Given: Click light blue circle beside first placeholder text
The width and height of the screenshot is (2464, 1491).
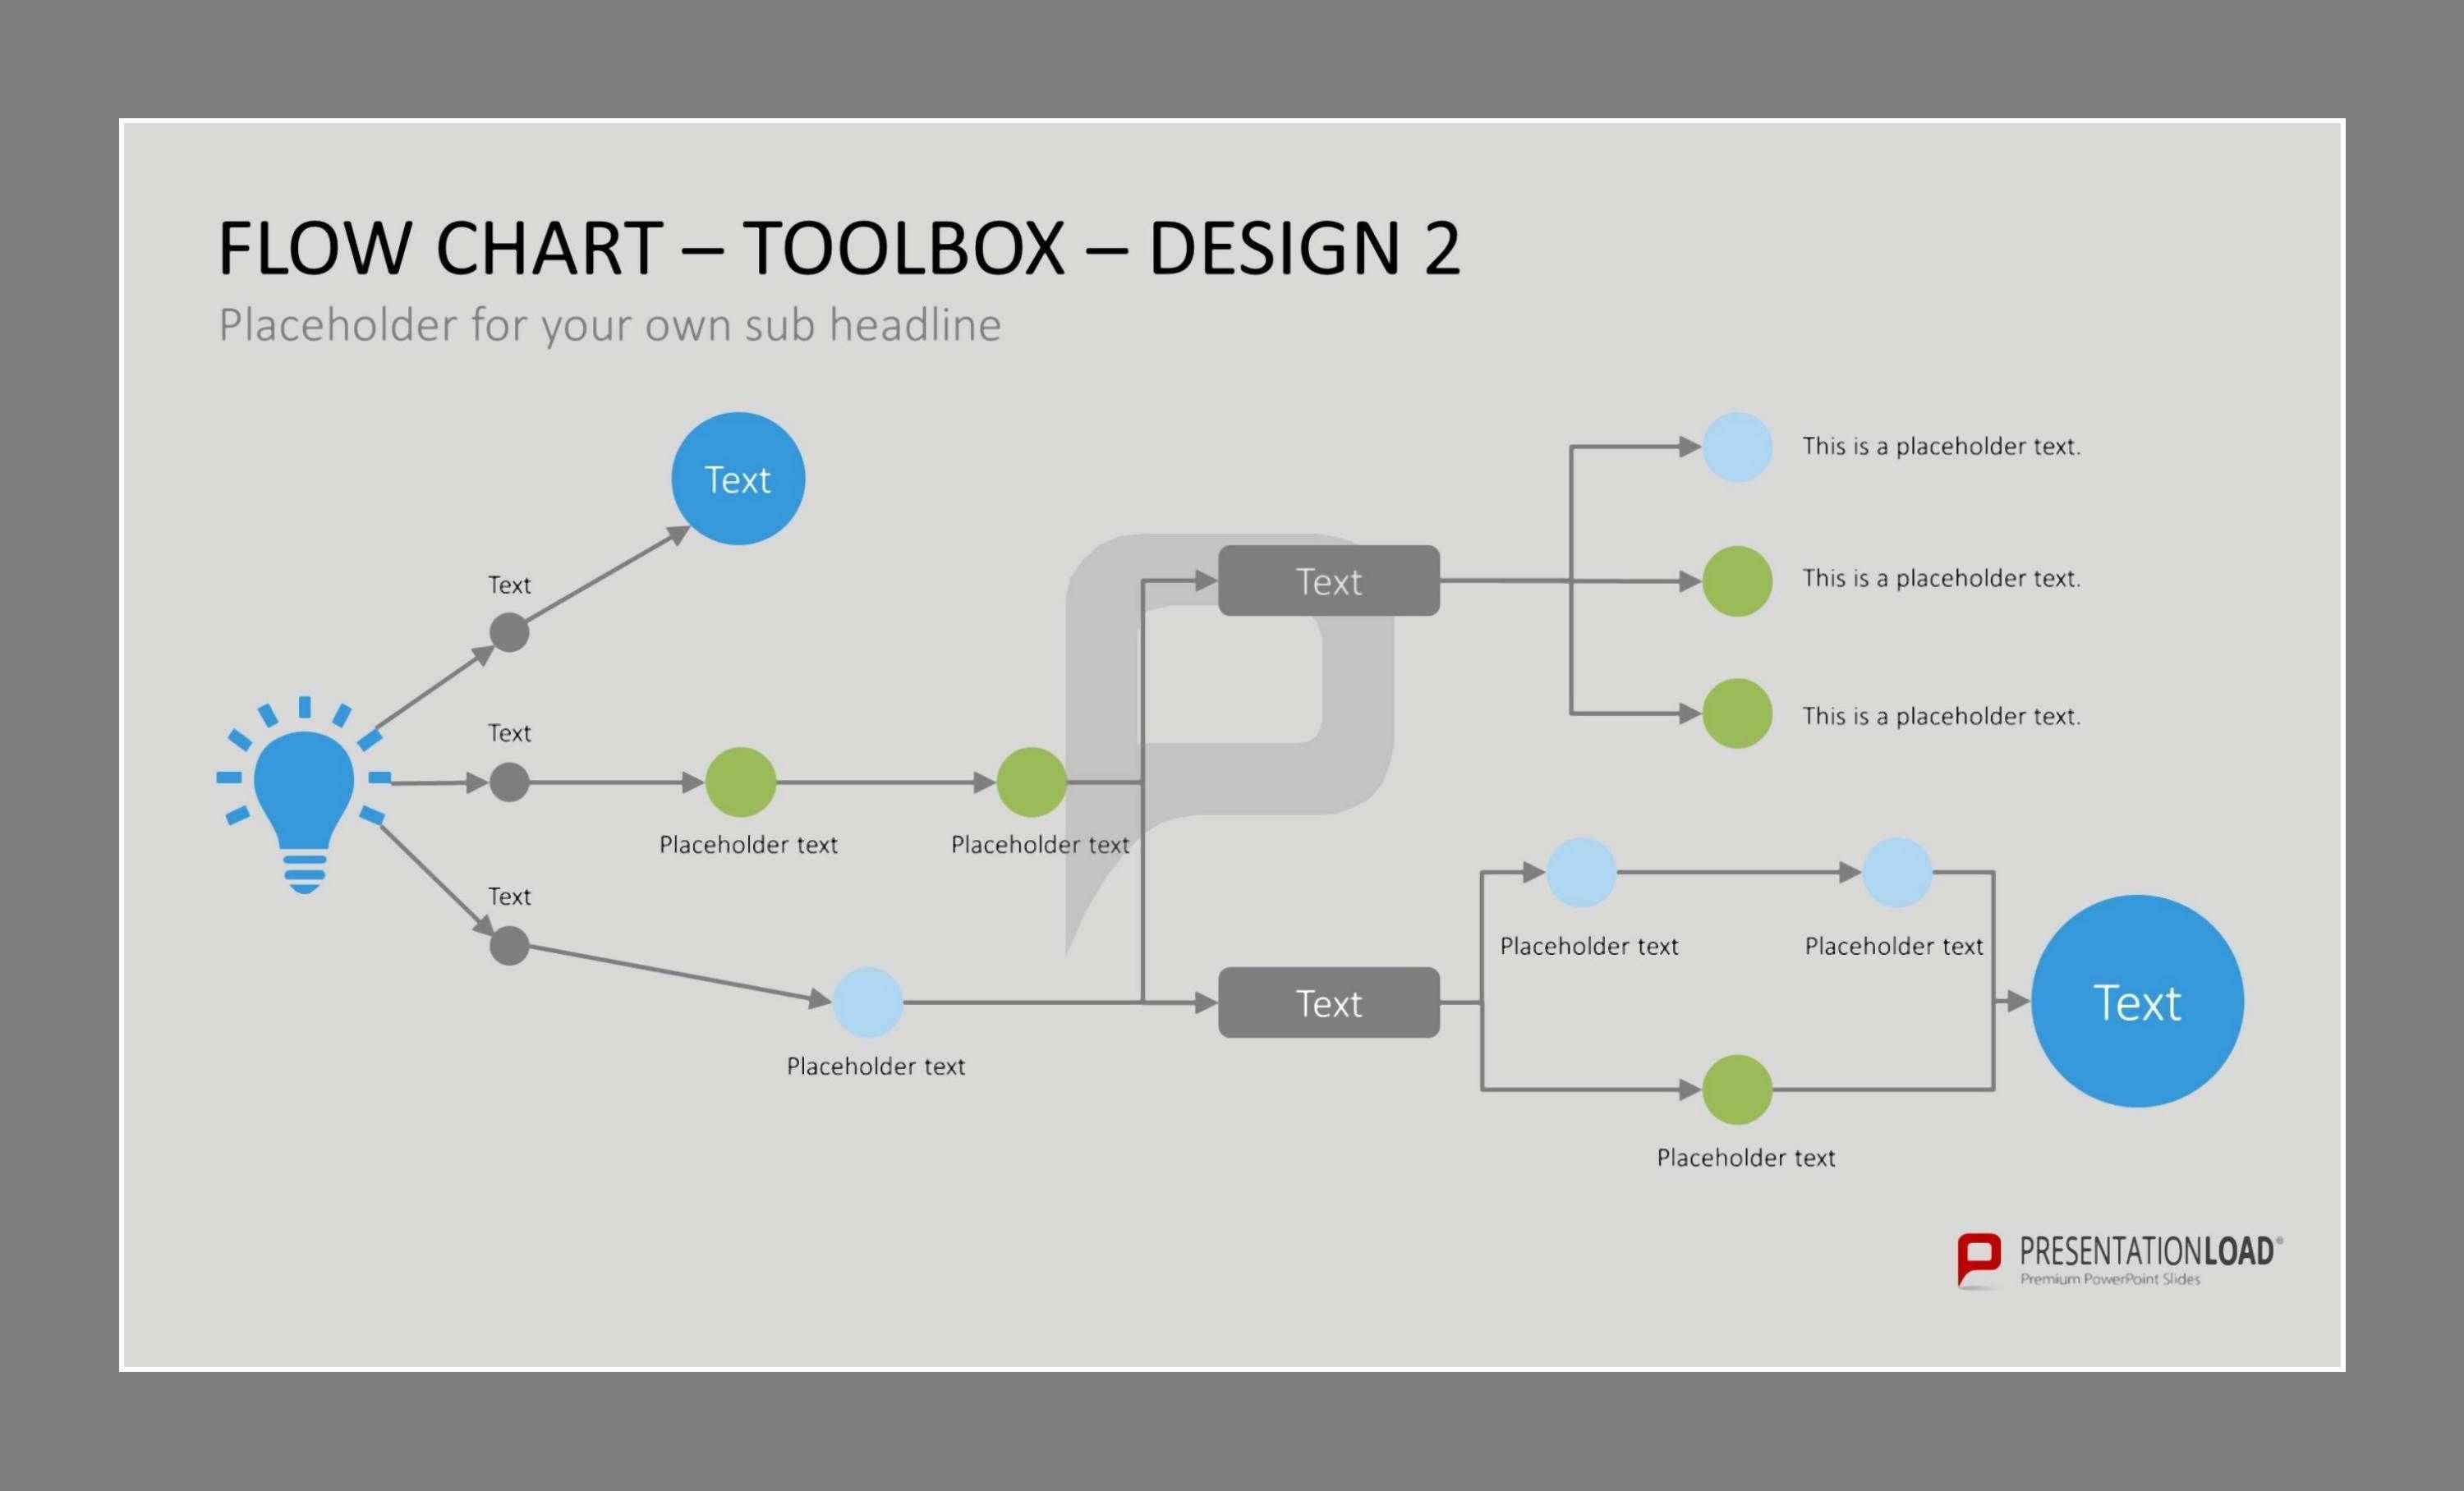Looking at the screenshot, I should tap(1737, 447).
